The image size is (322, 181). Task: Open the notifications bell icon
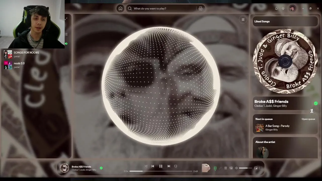point(276,9)
